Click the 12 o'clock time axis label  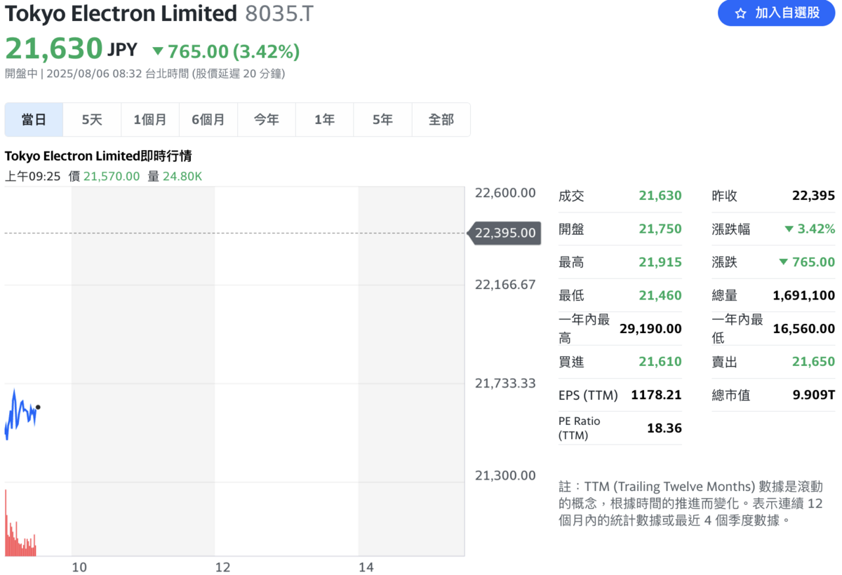pos(222,567)
